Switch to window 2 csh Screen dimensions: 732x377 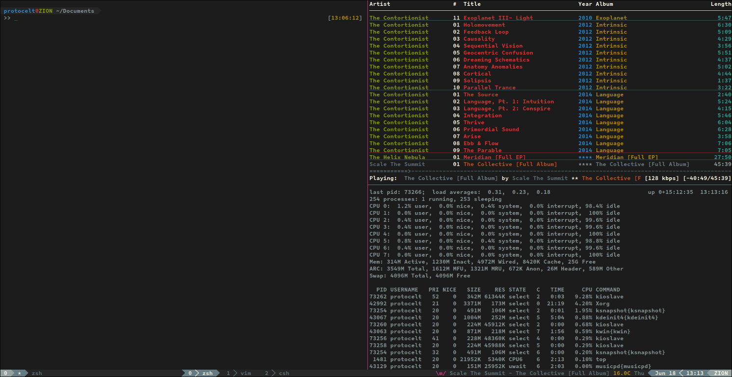pos(284,373)
